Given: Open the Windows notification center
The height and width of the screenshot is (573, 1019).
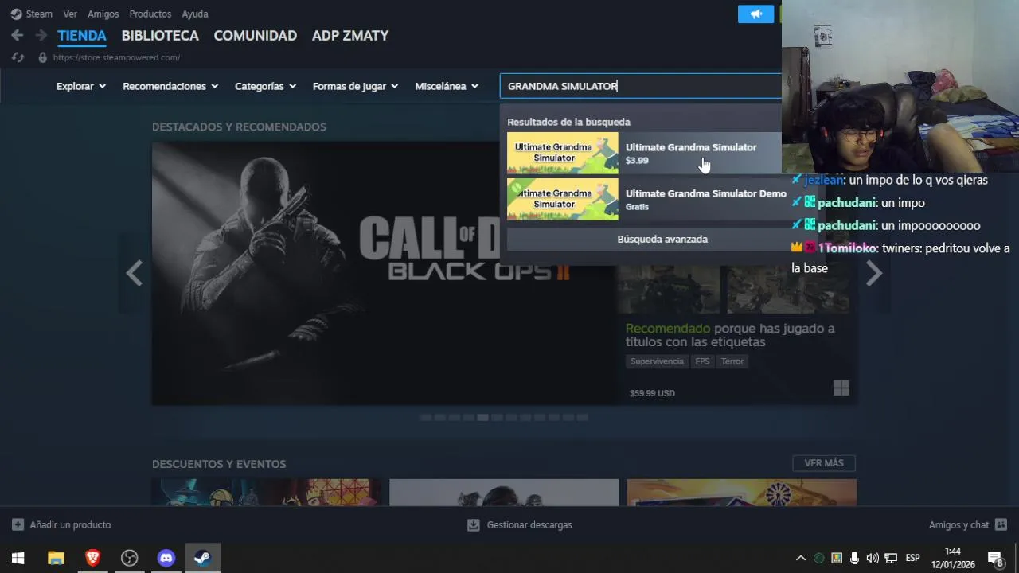Looking at the screenshot, I should [995, 558].
